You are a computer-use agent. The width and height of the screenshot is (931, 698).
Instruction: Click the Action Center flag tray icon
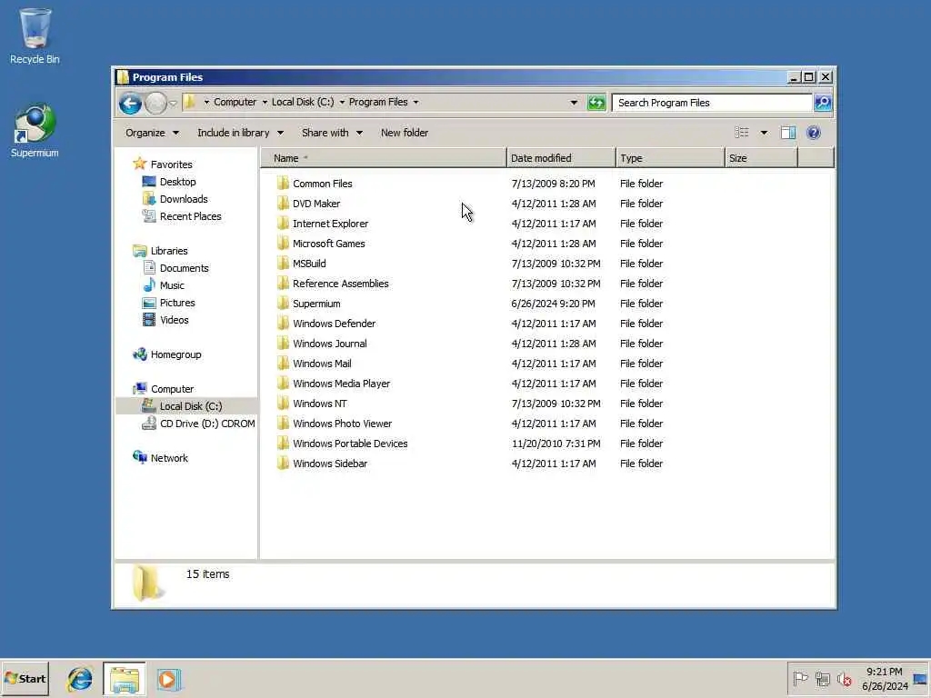(800, 678)
